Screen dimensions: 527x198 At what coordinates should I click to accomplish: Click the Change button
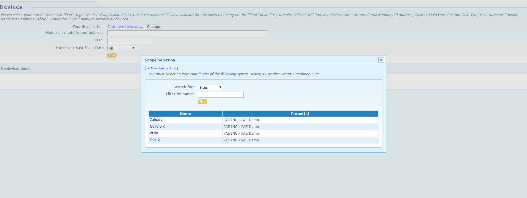153,27
